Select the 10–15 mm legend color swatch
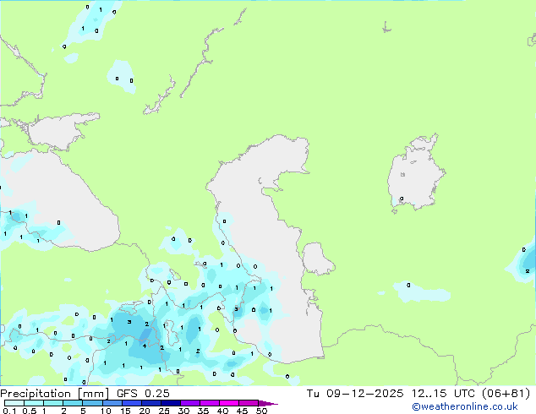Image resolution: width=536 pixels, height=414 pixels. pyautogui.click(x=112, y=403)
